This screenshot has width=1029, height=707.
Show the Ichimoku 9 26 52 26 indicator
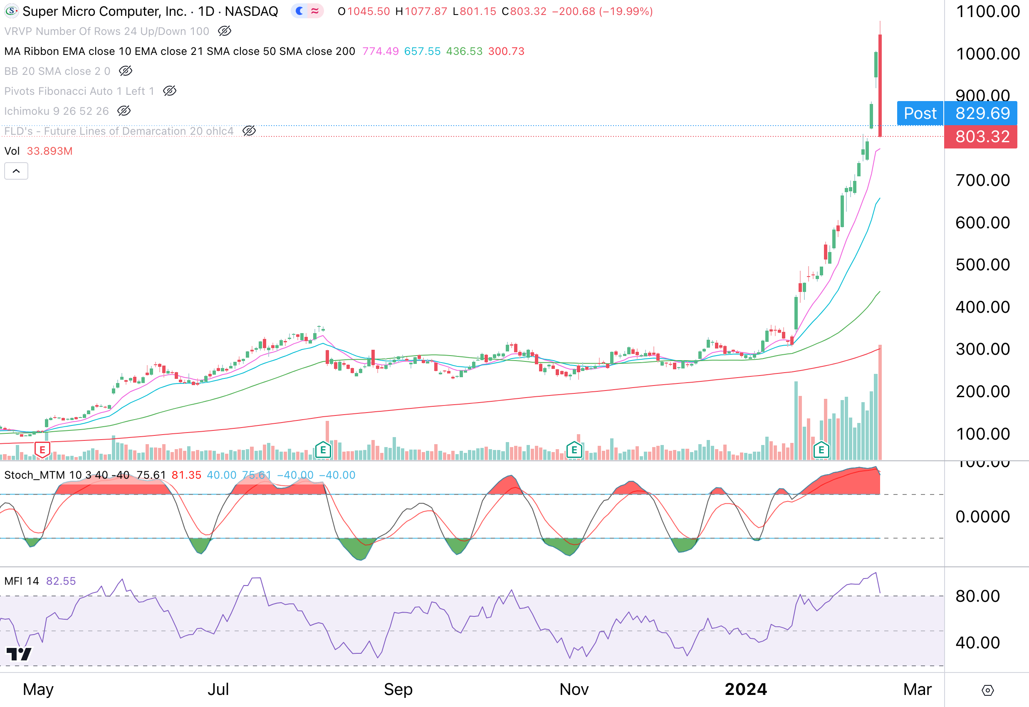pos(124,111)
